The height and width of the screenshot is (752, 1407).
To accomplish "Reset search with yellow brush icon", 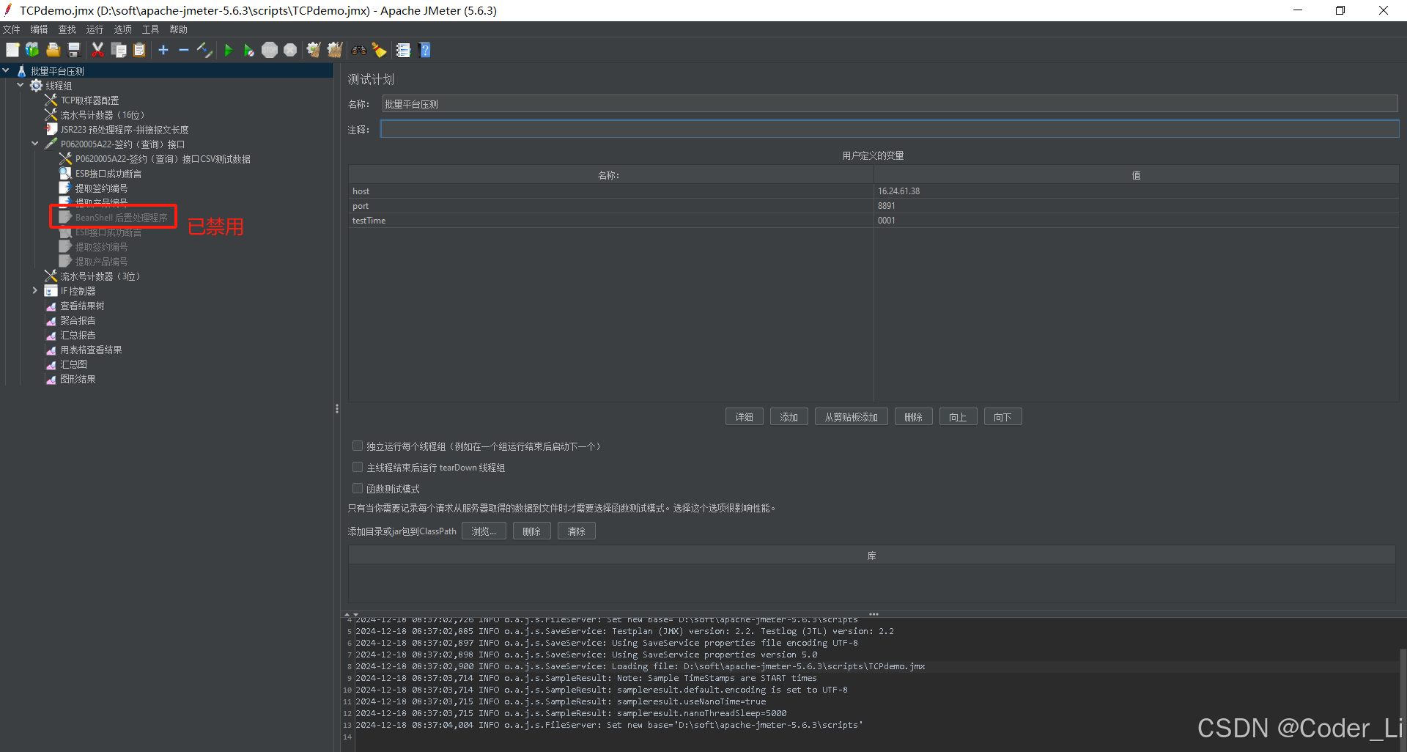I will click(380, 50).
